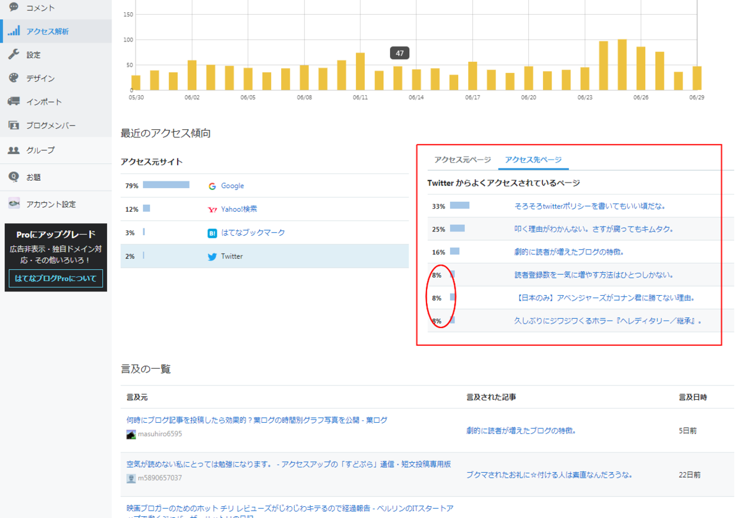Screen dimensions: 743x518
Task: Open アカウント設定 in the sidebar menu
Action: click(51, 204)
